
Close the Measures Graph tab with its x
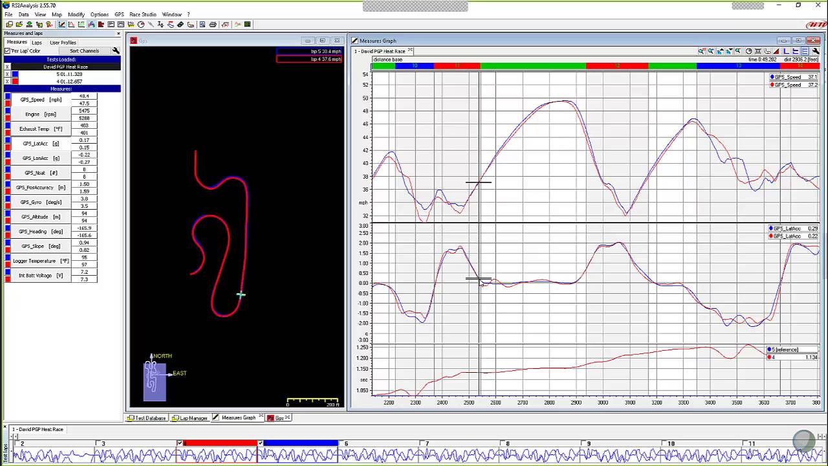click(261, 417)
